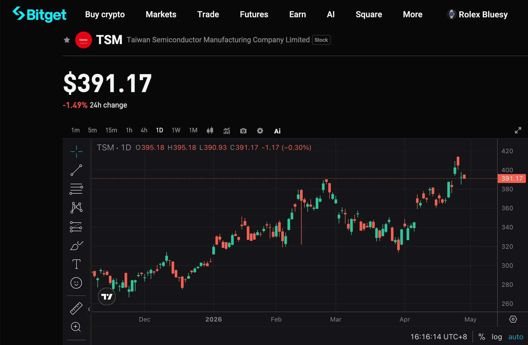This screenshot has width=528, height=345.
Task: Toggle log scale on chart
Action: 497,337
